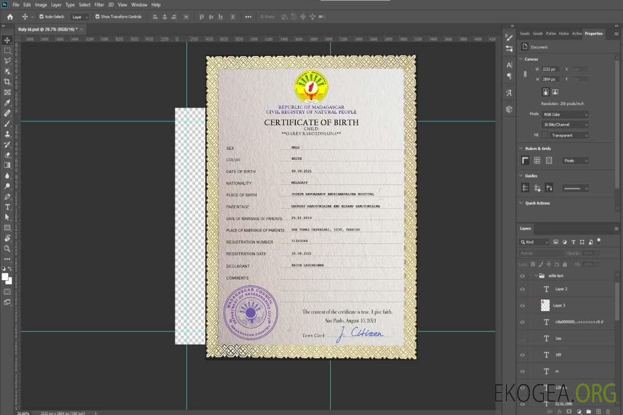Screen dimensions: 623x415
Task: Toggle the width-height link icon
Action: [525, 74]
